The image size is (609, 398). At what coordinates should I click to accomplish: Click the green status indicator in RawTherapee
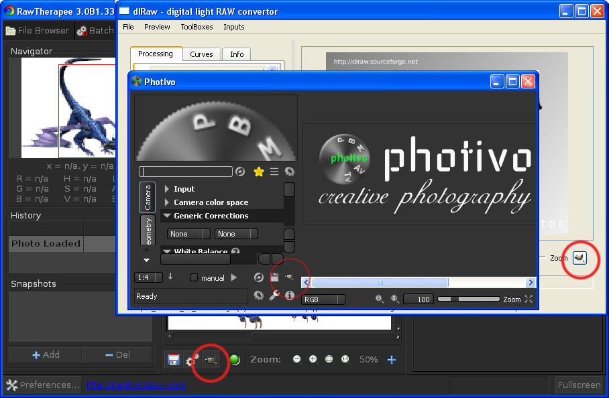coord(234,360)
